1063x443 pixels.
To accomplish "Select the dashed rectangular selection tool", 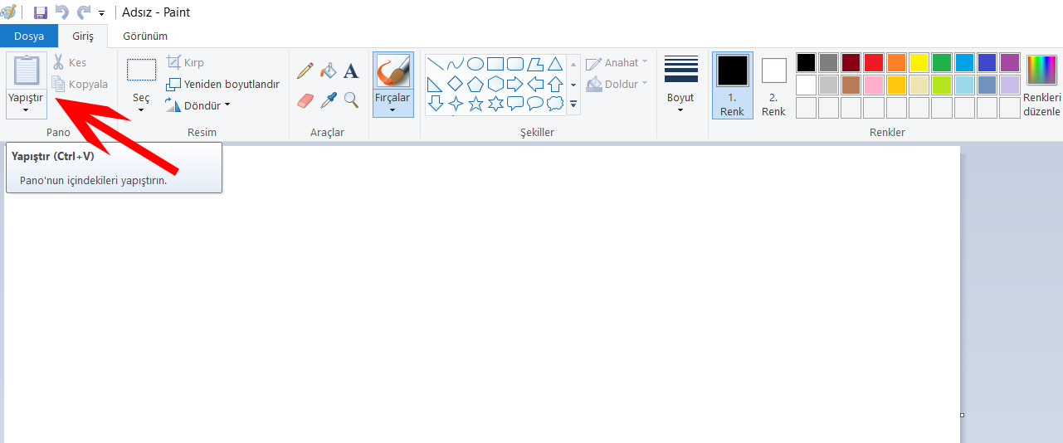I will pos(141,70).
